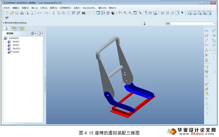This screenshot has width=219, height=137.
Task: Click the Zoom In magnifier icon
Action: pos(125,13)
